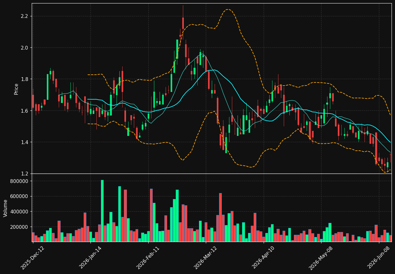This screenshot has width=395, height=274.
Task: Click the 200000 volume tick label
Action: tap(19, 227)
